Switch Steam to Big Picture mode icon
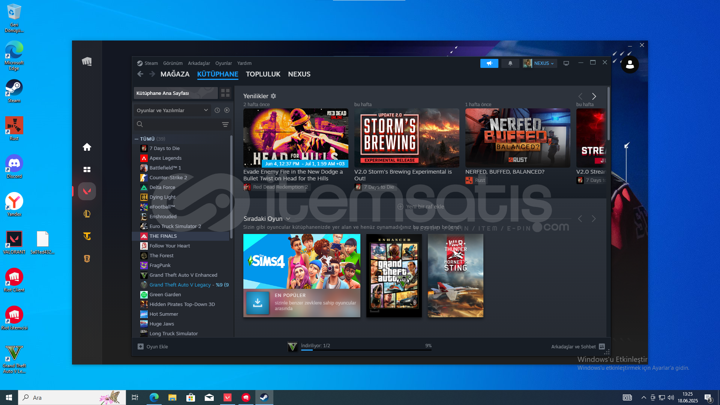The image size is (720, 405). tap(566, 63)
